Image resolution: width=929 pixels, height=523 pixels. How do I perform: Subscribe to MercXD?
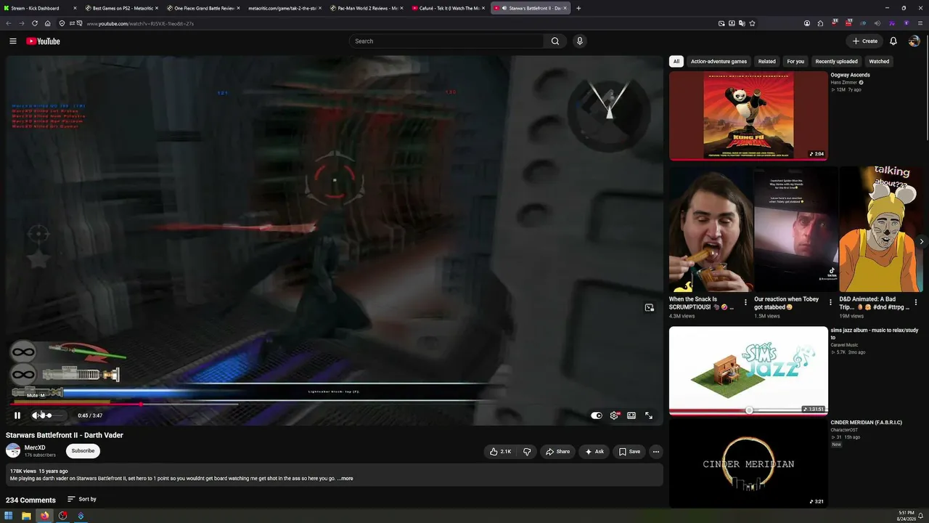click(83, 451)
